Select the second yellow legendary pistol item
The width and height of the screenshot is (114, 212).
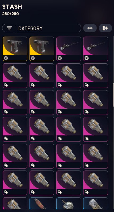(x=42, y=49)
